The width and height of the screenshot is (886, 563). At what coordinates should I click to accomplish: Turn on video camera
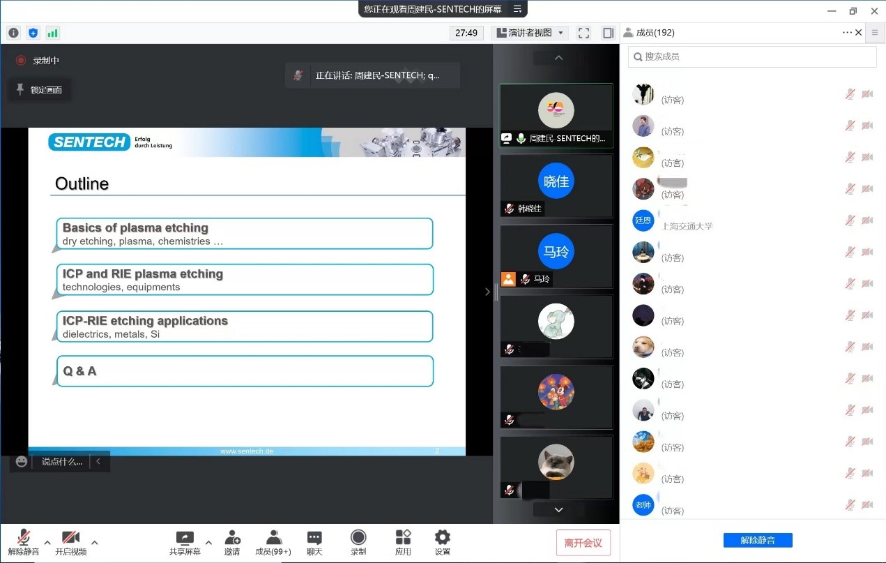click(70, 542)
